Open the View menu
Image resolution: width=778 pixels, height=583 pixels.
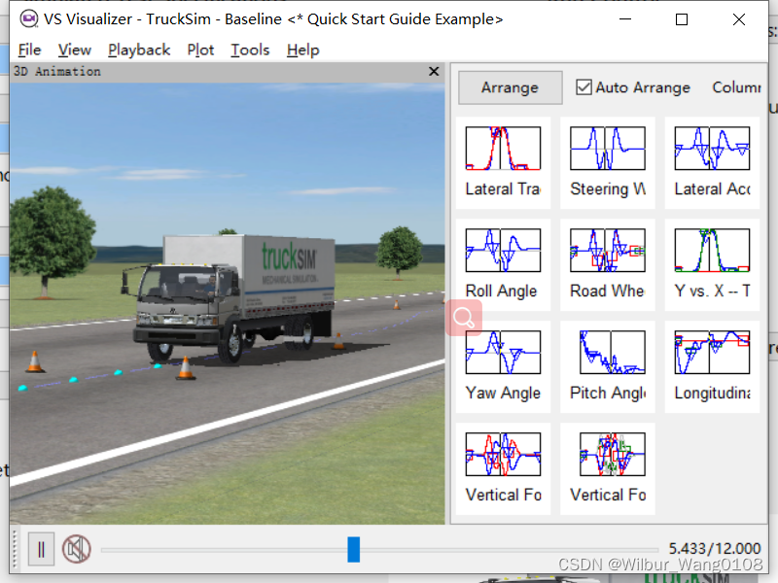[75, 51]
